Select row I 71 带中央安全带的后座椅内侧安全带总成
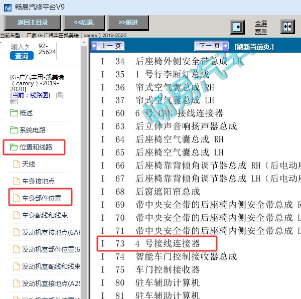The width and height of the screenshot is (301, 299). coord(201,231)
